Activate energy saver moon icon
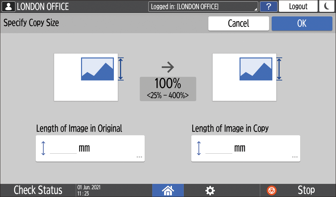Screen dimensions: 336x197 point(326,6)
